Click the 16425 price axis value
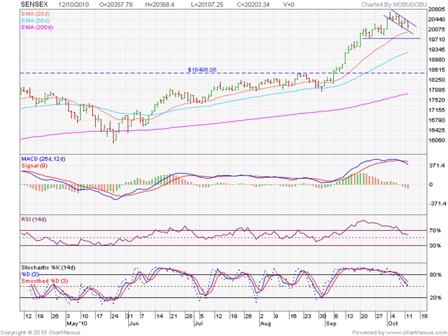The image size is (448, 336). pos(436,130)
